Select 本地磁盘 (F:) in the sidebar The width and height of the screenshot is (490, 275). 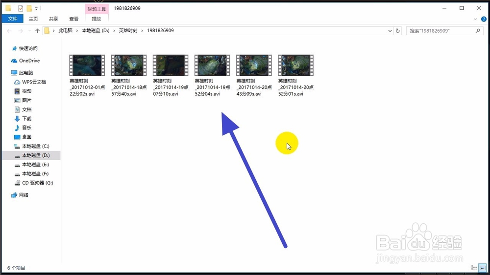pyautogui.click(x=31, y=174)
